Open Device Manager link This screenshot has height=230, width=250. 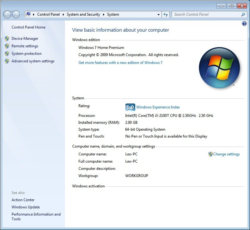pyautogui.click(x=25, y=39)
